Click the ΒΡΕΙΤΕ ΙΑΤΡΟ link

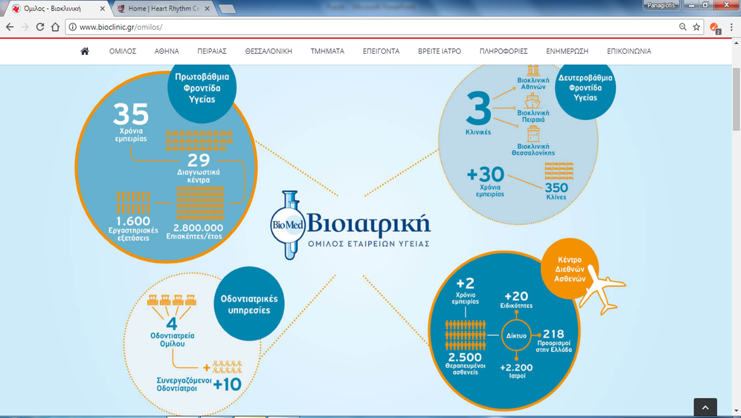coord(439,51)
